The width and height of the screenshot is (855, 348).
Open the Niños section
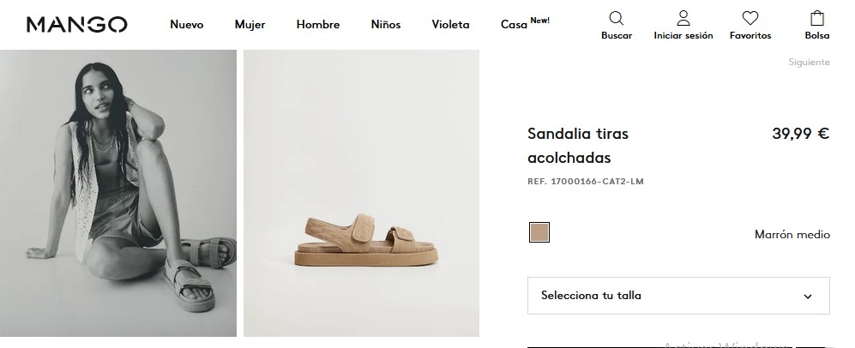(386, 25)
